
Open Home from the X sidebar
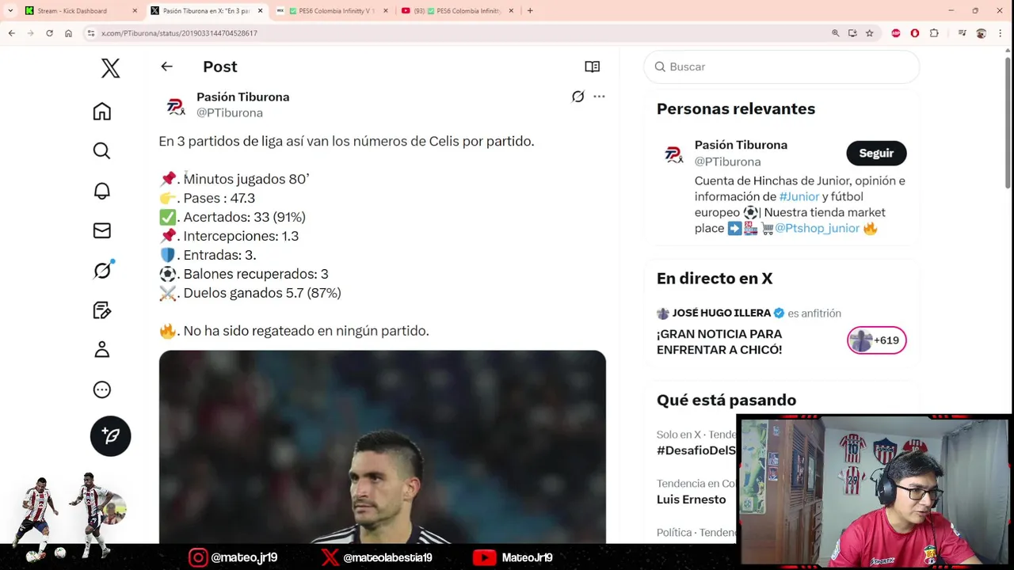pyautogui.click(x=101, y=112)
